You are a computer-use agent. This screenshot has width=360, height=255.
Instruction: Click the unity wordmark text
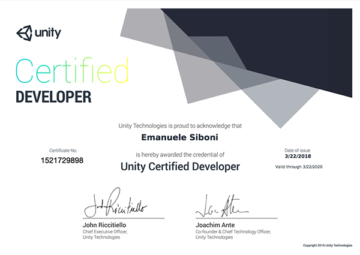(x=47, y=32)
